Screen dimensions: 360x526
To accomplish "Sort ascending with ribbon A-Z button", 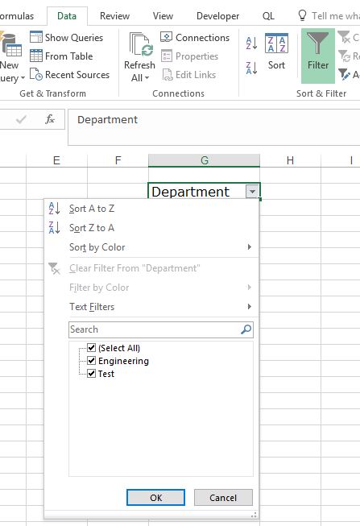I will pyautogui.click(x=251, y=43).
